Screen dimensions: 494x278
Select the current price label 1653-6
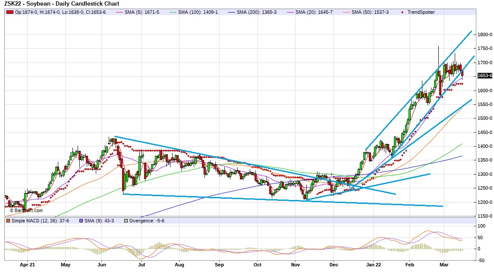tap(485, 75)
